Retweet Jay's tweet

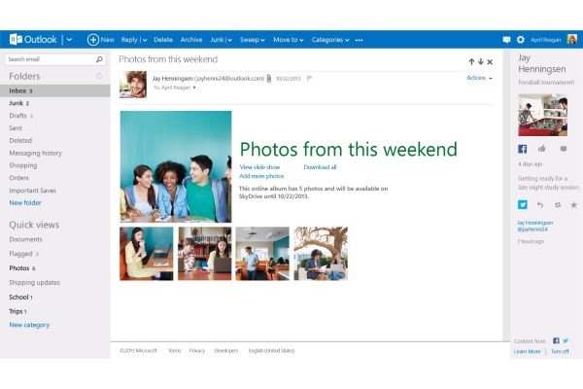pos(557,205)
